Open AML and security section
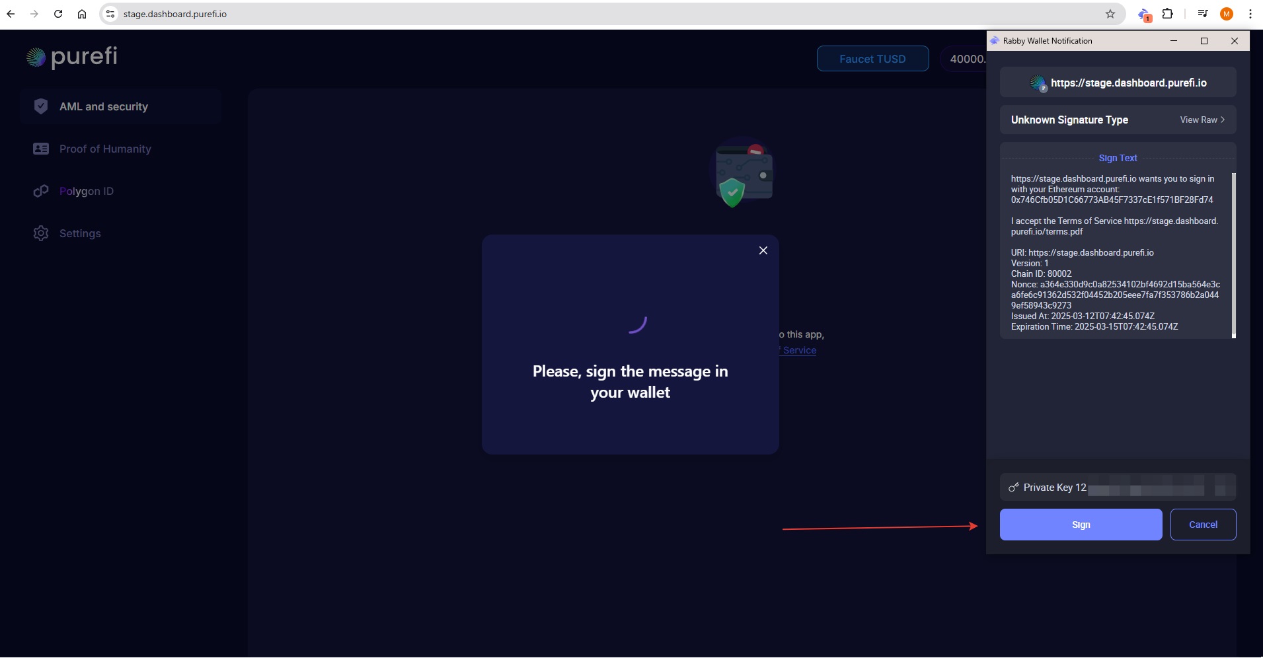The height and width of the screenshot is (658, 1263). point(104,106)
